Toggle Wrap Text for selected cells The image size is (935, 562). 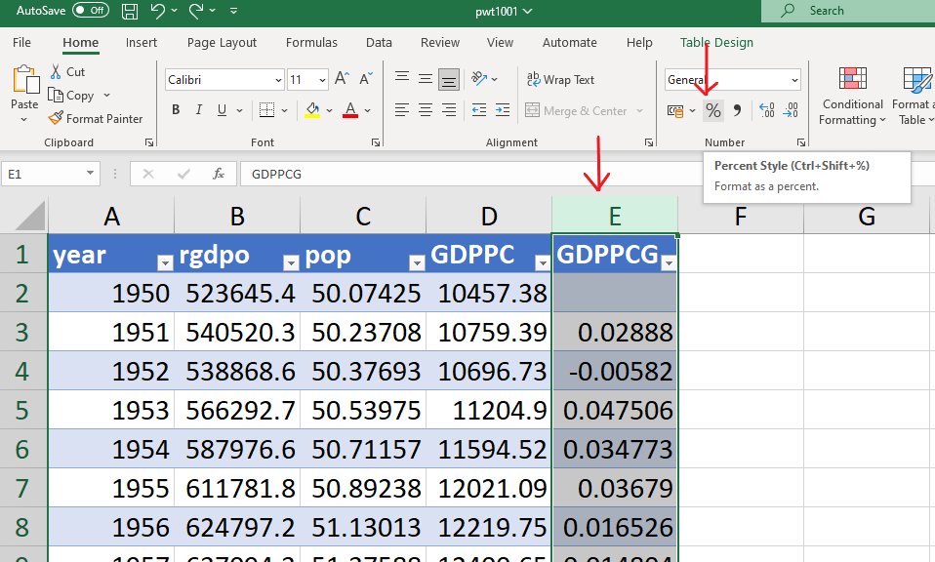click(x=560, y=80)
